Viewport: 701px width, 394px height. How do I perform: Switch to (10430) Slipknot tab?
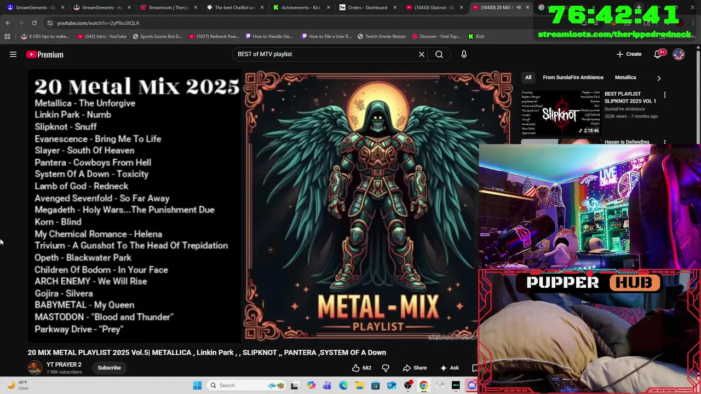[x=433, y=8]
